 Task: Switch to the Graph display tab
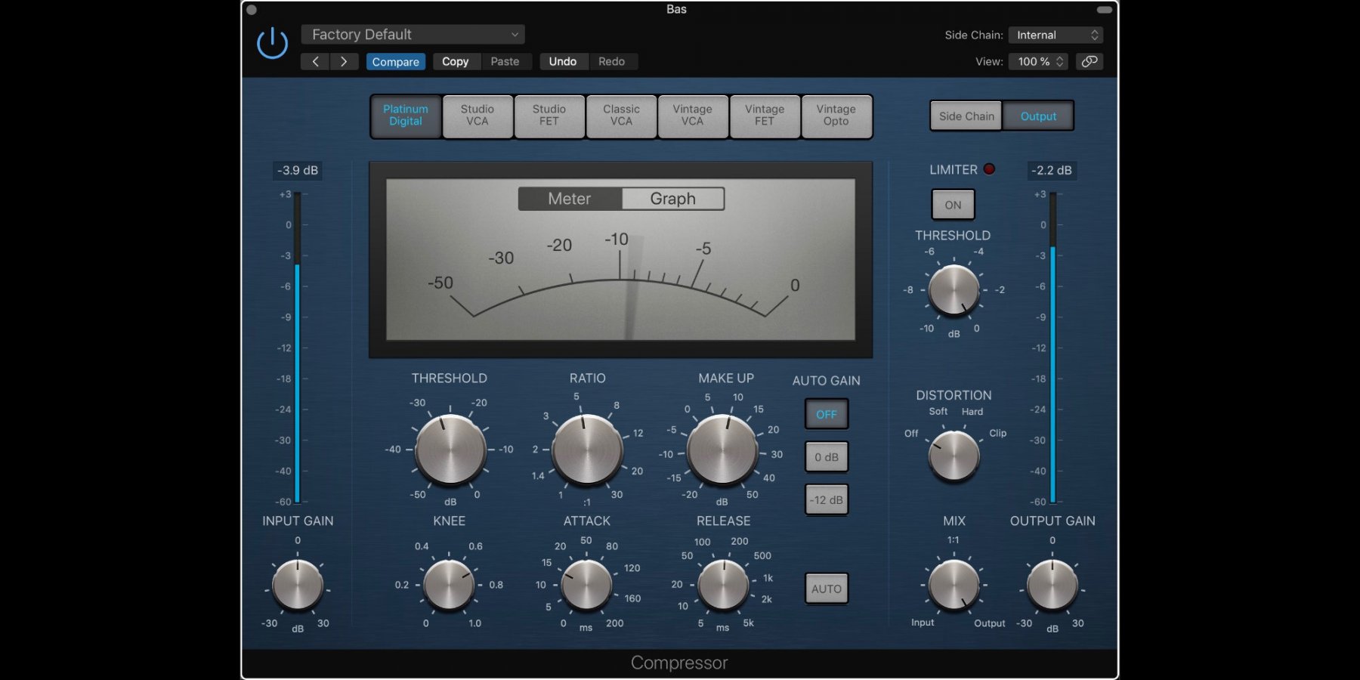point(672,199)
